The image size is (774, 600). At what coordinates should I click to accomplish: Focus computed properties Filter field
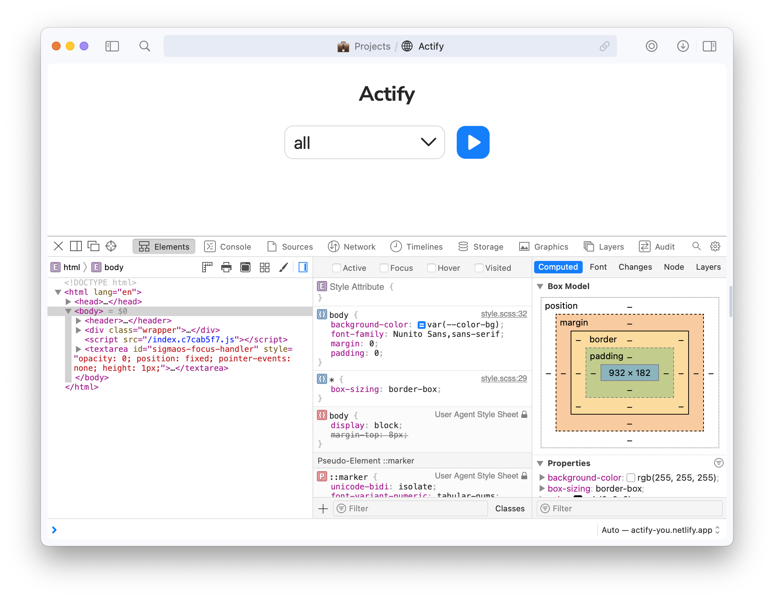click(x=629, y=508)
